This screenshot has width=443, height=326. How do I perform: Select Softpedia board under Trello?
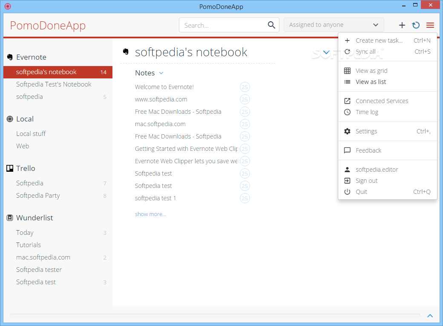coord(58,183)
